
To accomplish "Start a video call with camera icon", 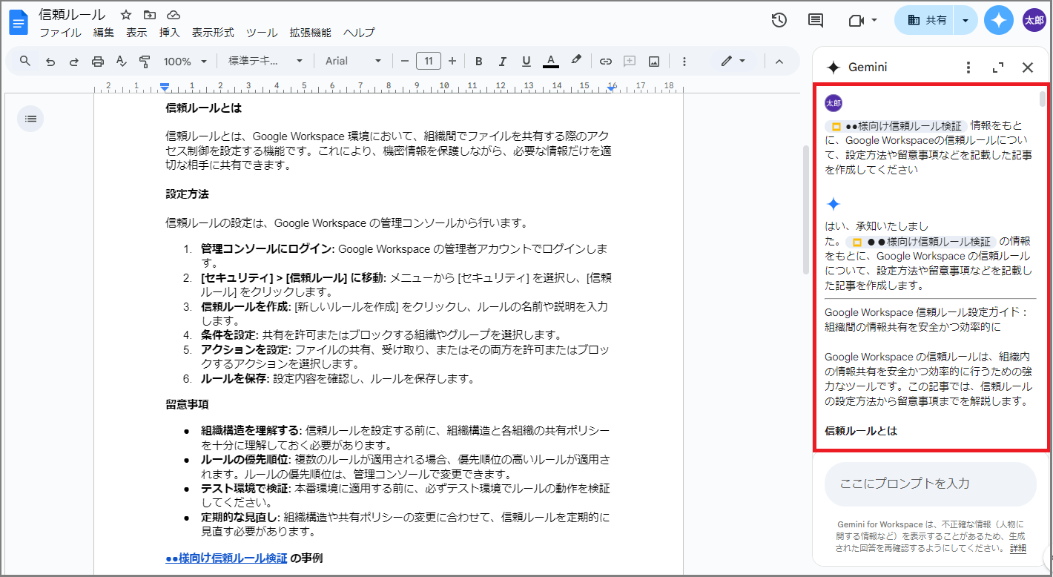I will click(856, 20).
